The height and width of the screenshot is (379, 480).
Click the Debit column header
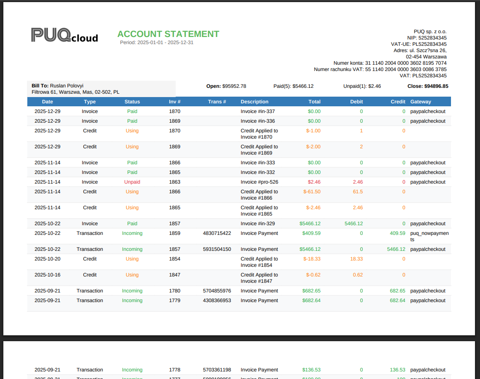click(356, 102)
